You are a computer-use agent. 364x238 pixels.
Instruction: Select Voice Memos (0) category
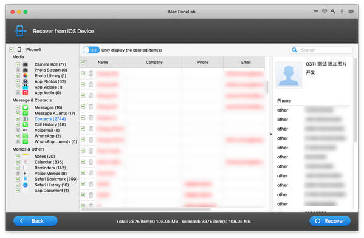pyautogui.click(x=50, y=174)
